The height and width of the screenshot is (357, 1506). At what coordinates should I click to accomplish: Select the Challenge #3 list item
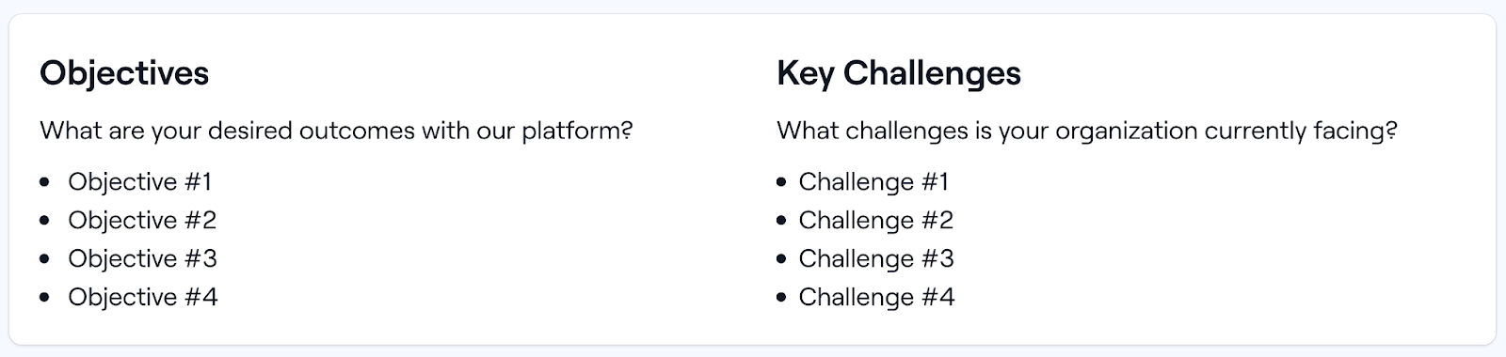876,258
